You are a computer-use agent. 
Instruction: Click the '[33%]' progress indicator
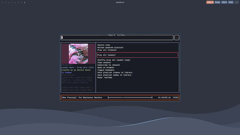175,97
